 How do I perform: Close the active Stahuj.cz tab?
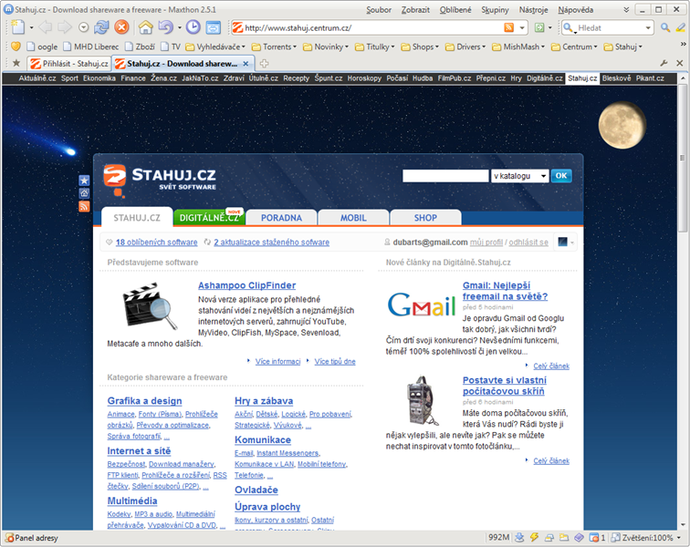click(246, 64)
